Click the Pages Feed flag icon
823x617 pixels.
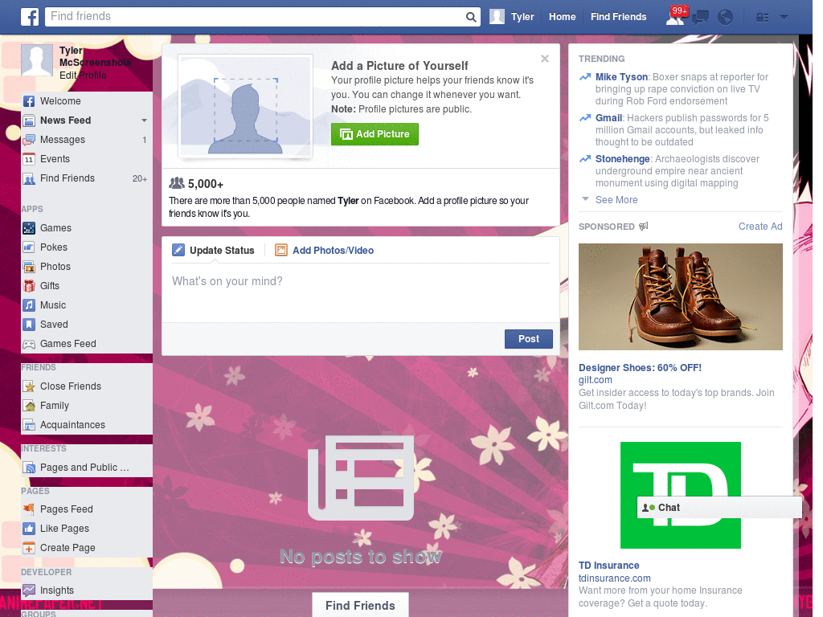pos(30,509)
